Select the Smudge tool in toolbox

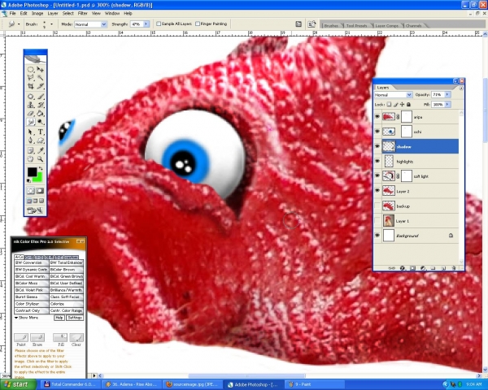(x=31, y=122)
